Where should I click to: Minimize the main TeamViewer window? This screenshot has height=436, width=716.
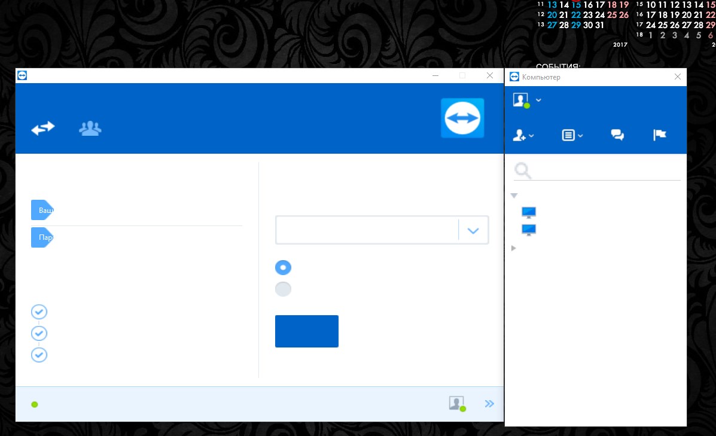pyautogui.click(x=435, y=75)
